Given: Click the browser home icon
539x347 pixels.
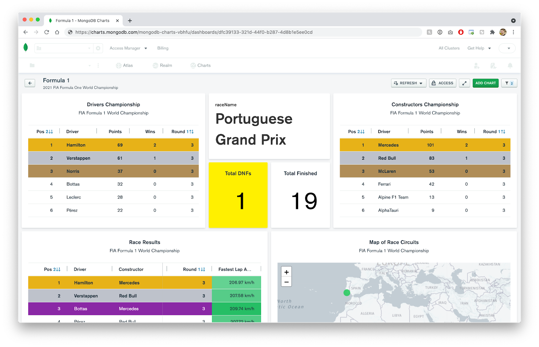Looking at the screenshot, I should pyautogui.click(x=57, y=32).
